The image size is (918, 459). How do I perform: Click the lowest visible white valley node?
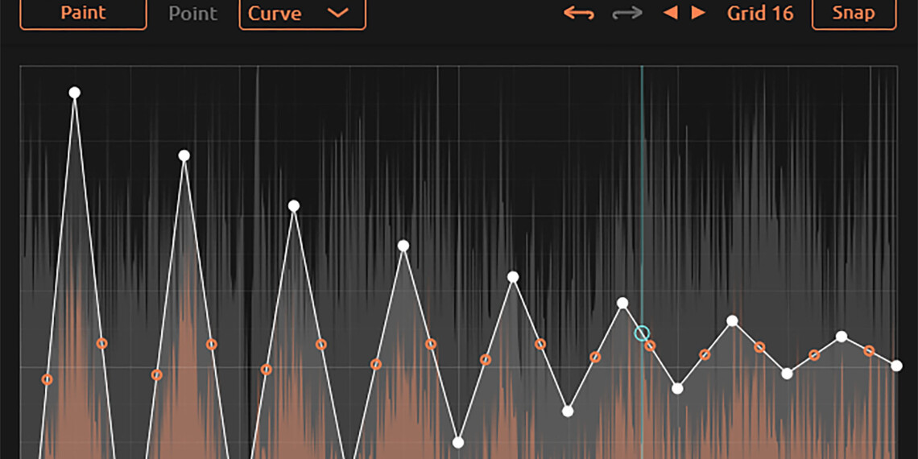pos(458,442)
